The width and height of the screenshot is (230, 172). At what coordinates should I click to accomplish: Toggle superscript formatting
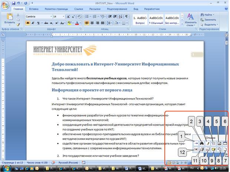pos(57,23)
